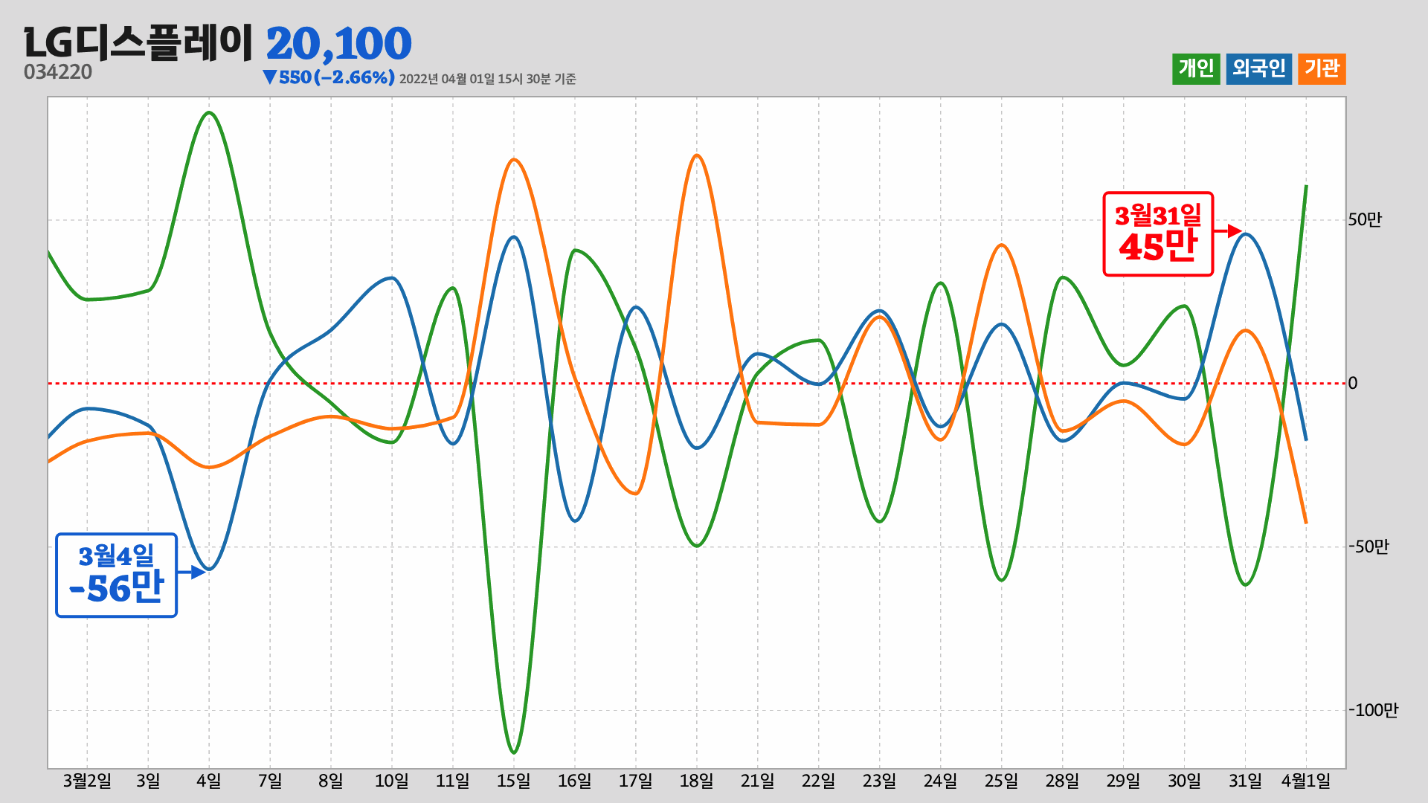The image size is (1428, 803).
Task: Click the price value 20,100
Action: tap(338, 45)
